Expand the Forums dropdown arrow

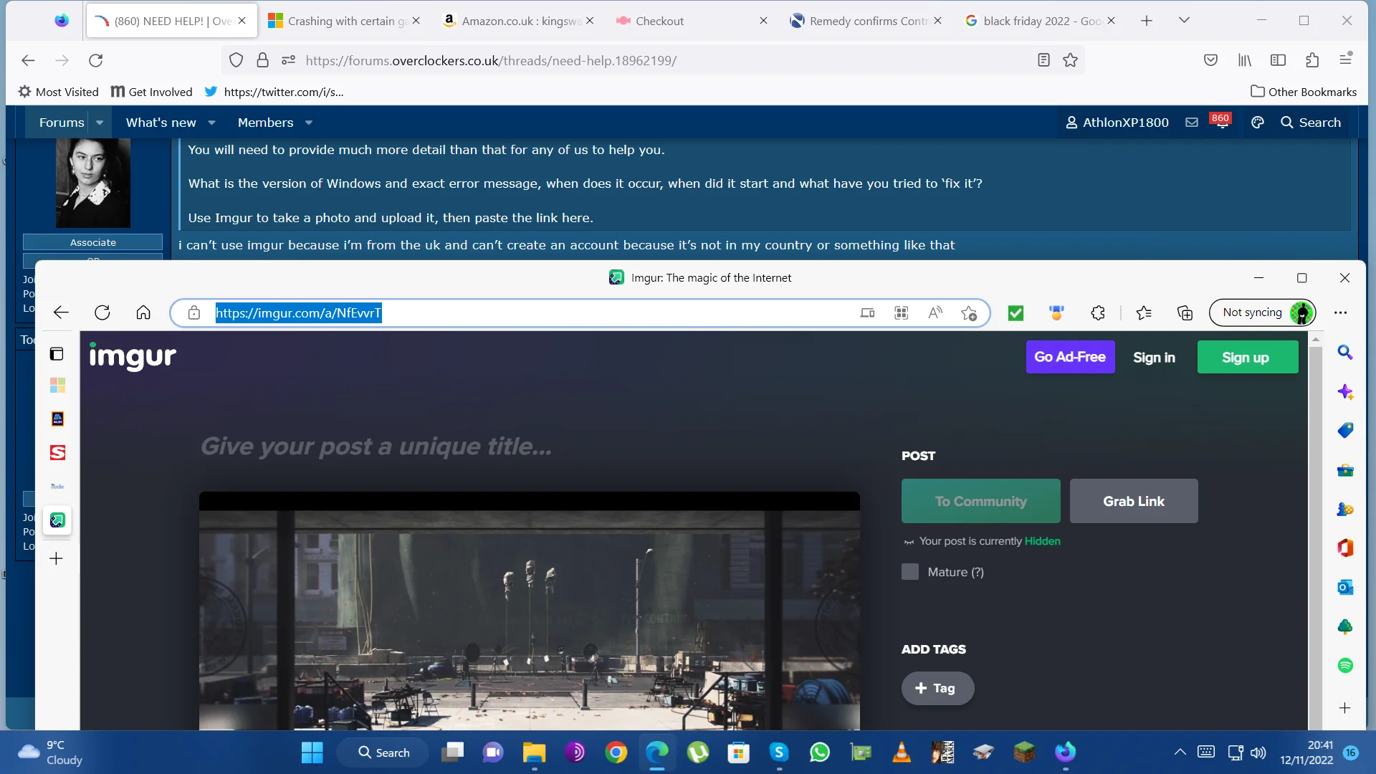(100, 123)
